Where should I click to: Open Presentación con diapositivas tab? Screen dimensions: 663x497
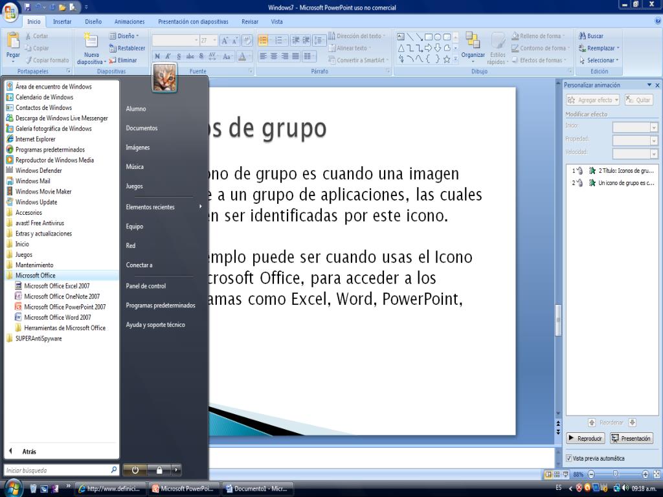193,21
